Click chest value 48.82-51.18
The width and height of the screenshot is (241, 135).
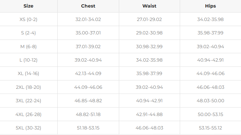tap(88, 114)
